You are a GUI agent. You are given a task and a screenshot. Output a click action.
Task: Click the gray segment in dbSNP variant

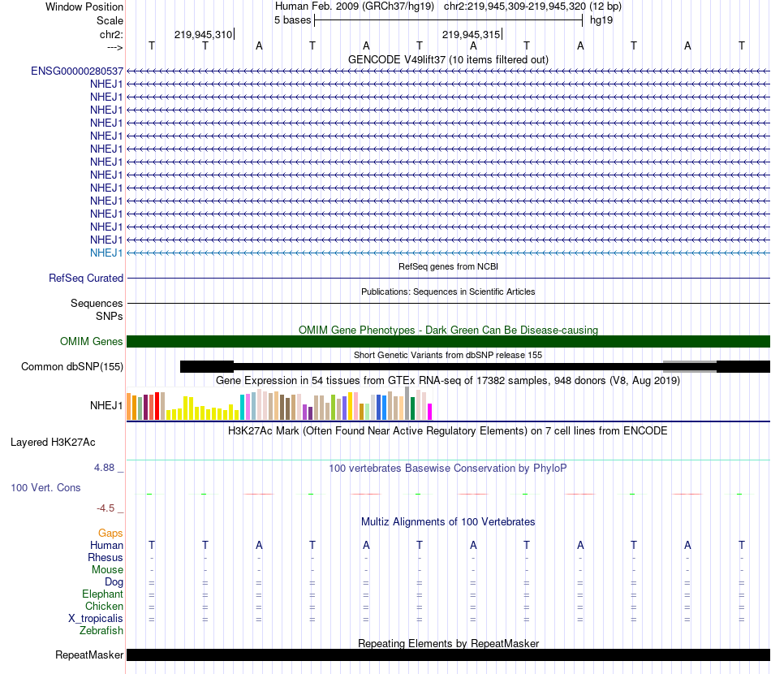pyautogui.click(x=689, y=366)
